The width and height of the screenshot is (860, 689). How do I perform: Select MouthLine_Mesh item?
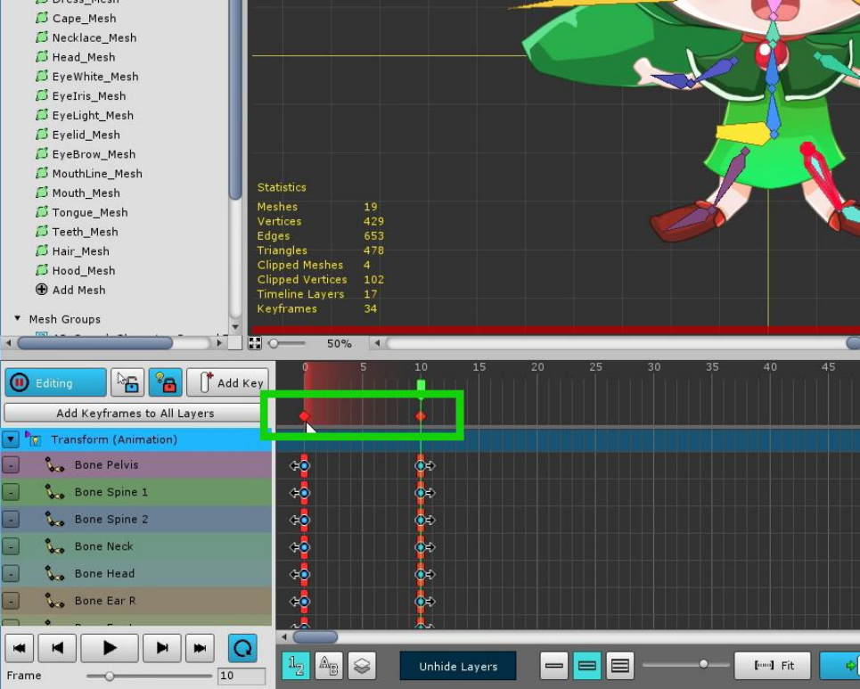tap(97, 174)
